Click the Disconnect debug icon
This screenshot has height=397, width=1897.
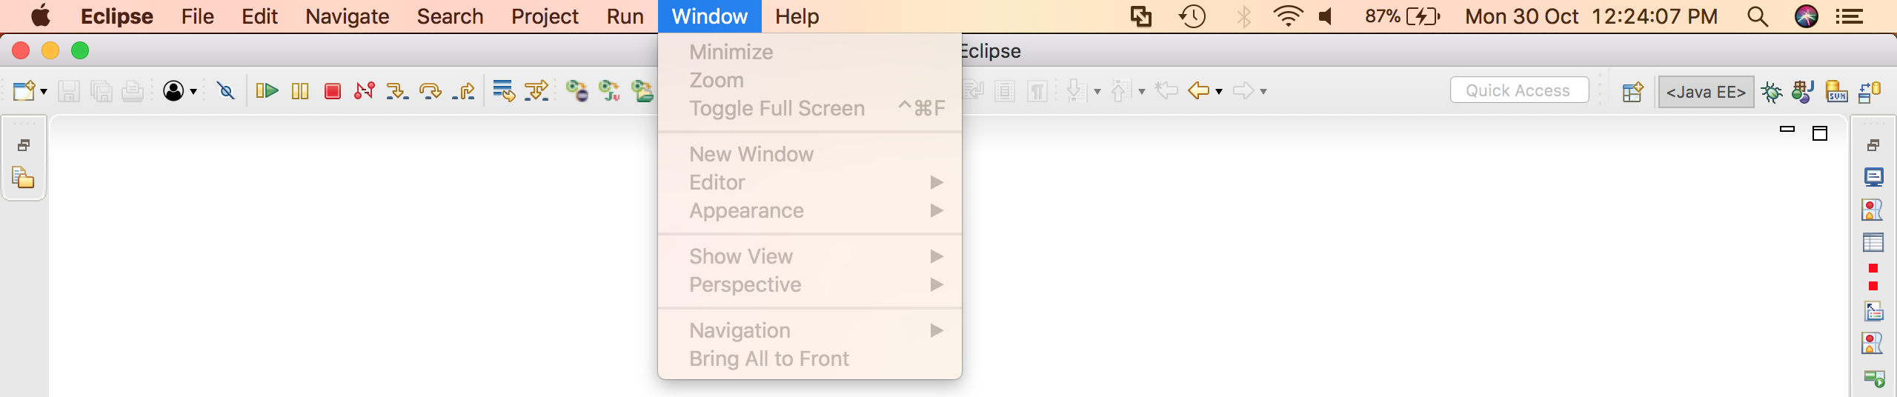[365, 91]
